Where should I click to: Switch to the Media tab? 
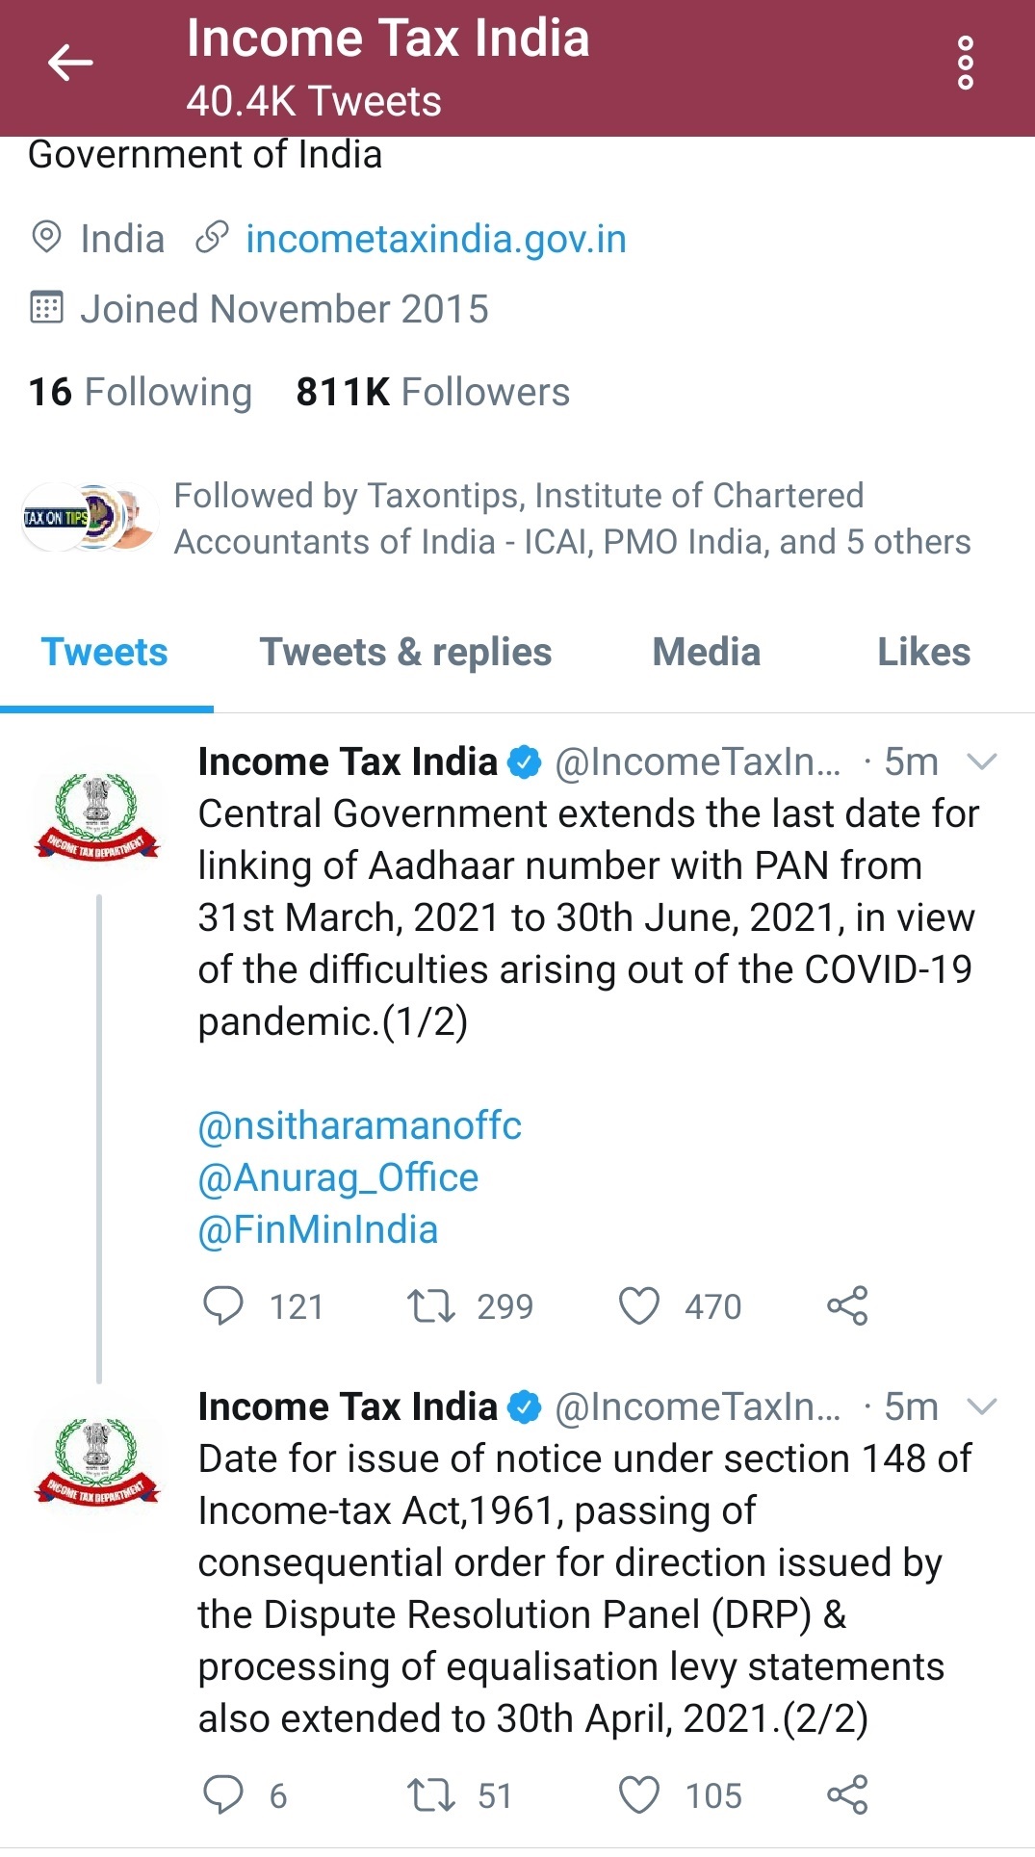(x=706, y=653)
